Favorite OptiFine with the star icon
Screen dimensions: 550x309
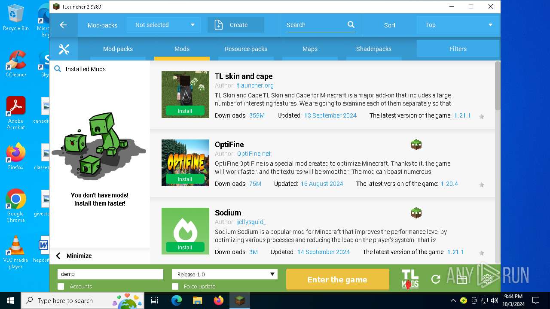coord(482,185)
